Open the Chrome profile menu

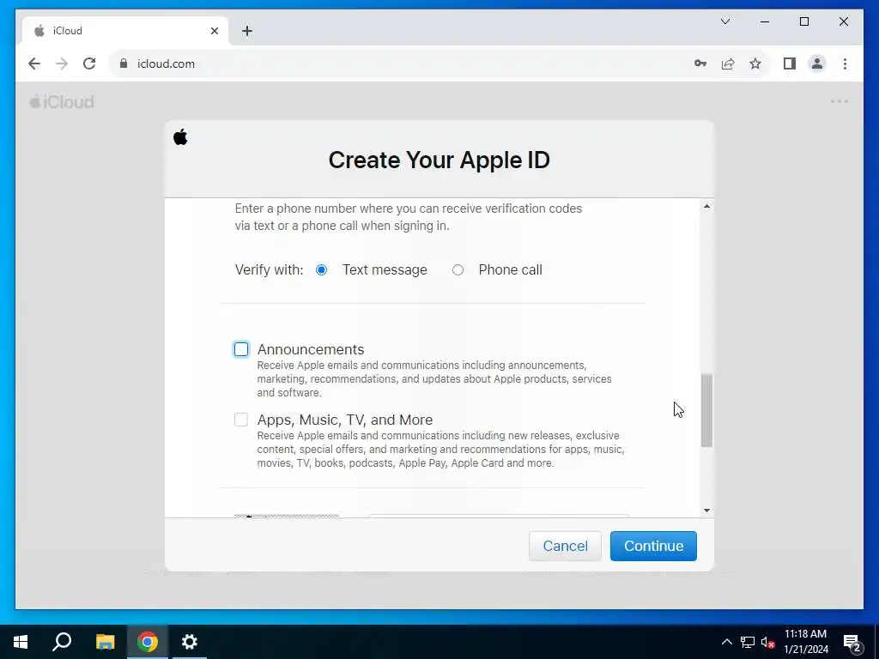[x=817, y=63]
